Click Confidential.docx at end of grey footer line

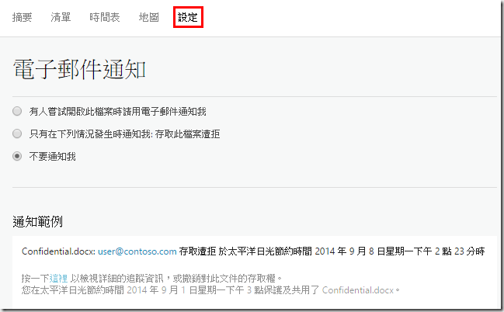coord(358,290)
